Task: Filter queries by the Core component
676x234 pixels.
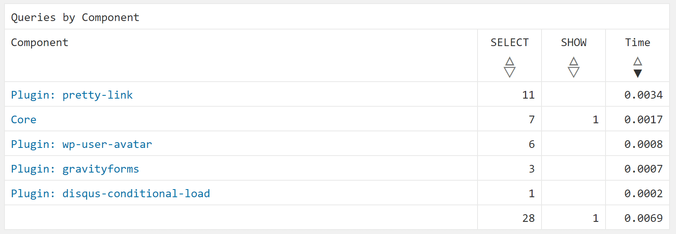Action: click(23, 120)
